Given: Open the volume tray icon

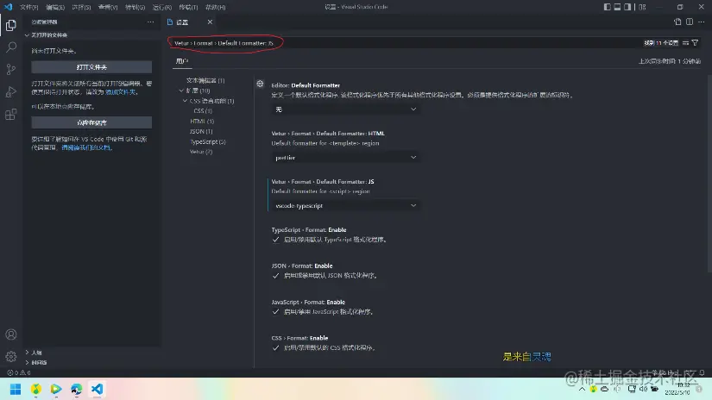Looking at the screenshot, I should pos(643,389).
